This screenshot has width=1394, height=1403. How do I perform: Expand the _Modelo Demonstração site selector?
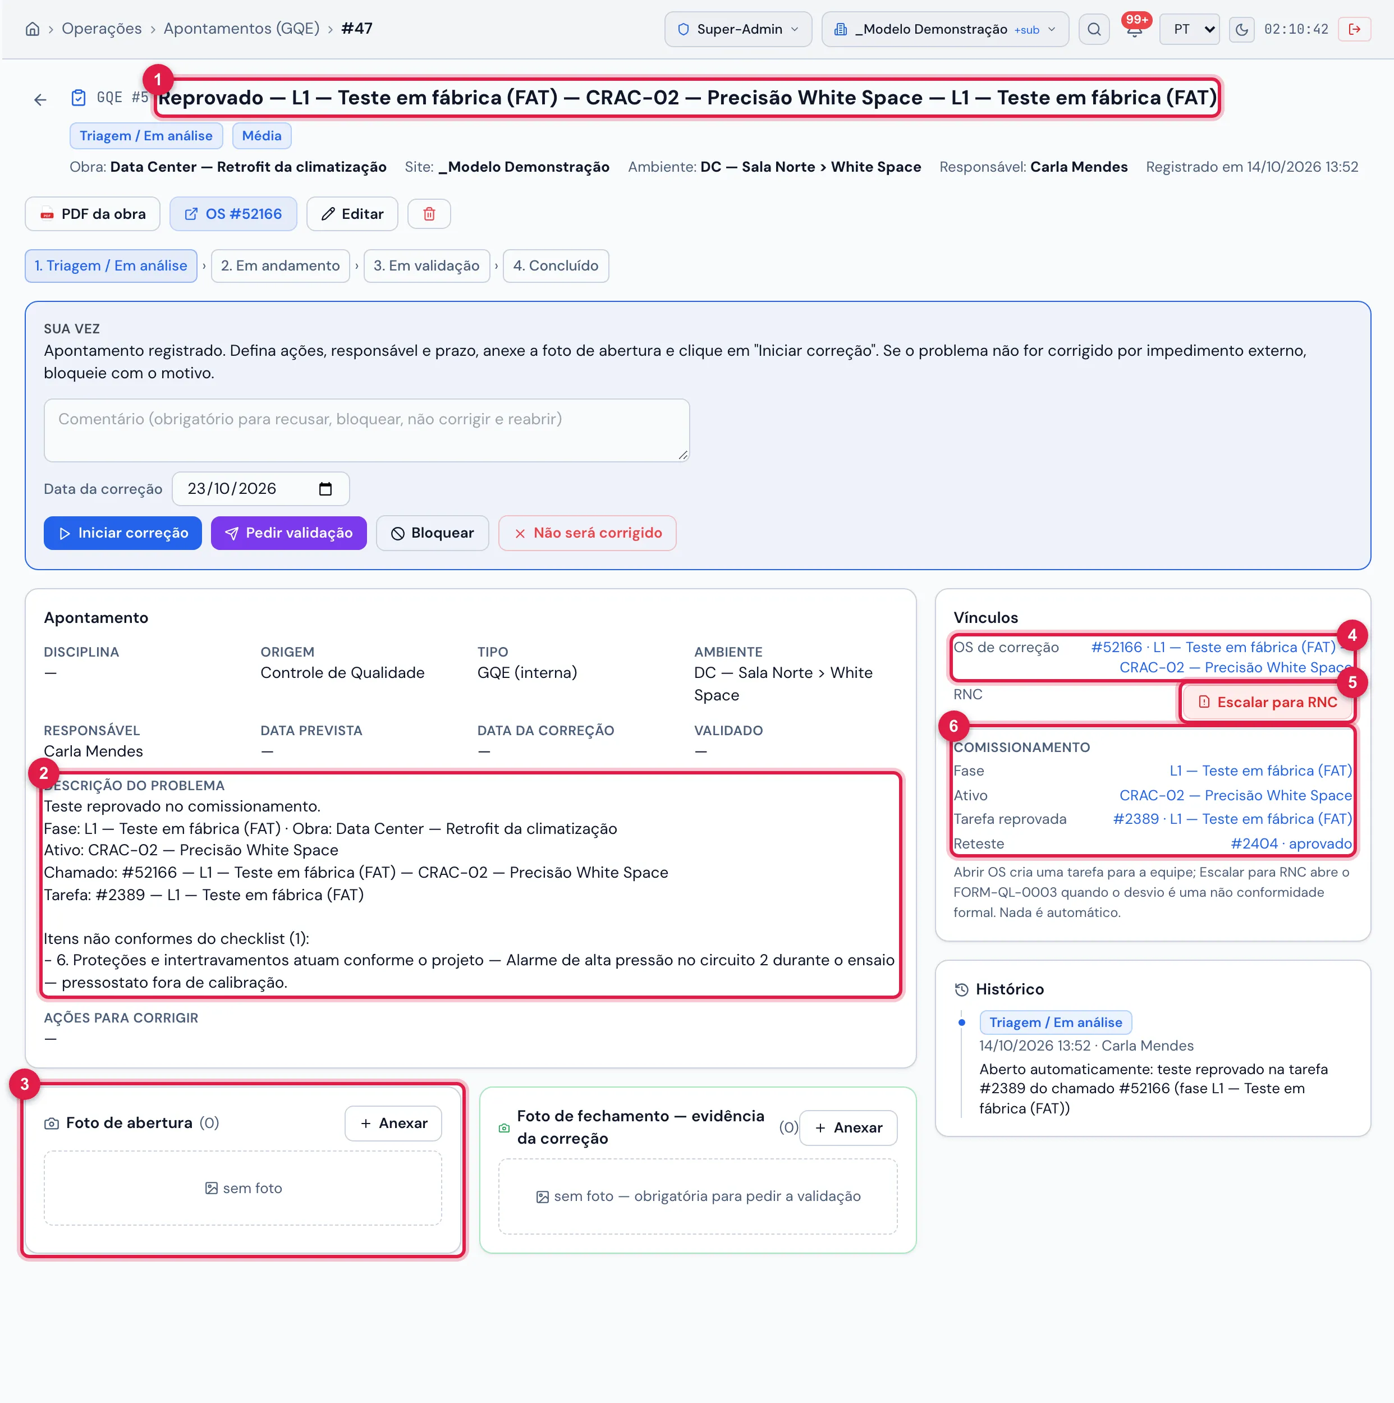[x=944, y=29]
